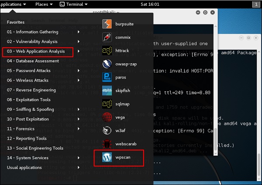Viewport: 262px width, 185px height.
Task: Open skipfish via its blue icon
Action: click(x=107, y=90)
